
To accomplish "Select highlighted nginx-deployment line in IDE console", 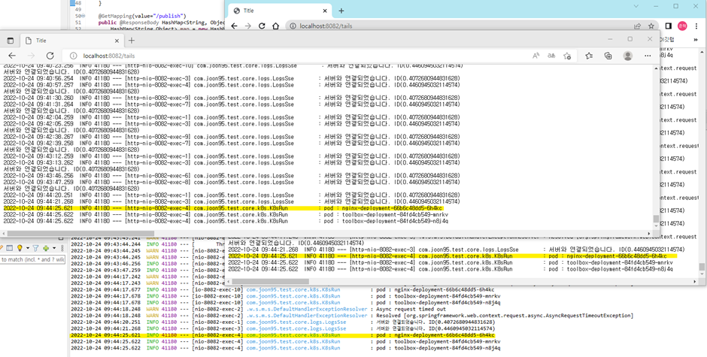I will [x=282, y=336].
